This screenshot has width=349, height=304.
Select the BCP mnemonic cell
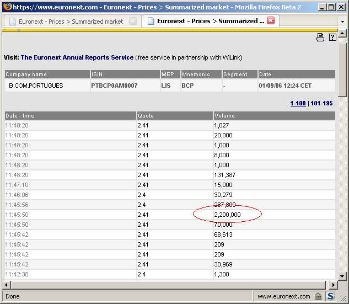201,86
